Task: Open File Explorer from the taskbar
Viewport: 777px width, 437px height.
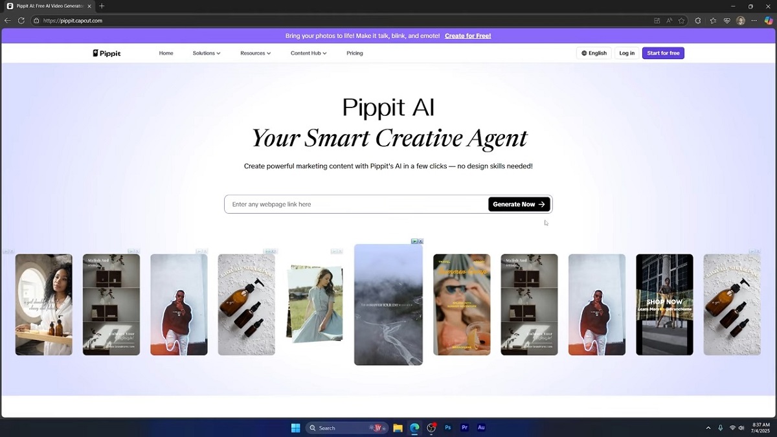Action: [x=398, y=428]
